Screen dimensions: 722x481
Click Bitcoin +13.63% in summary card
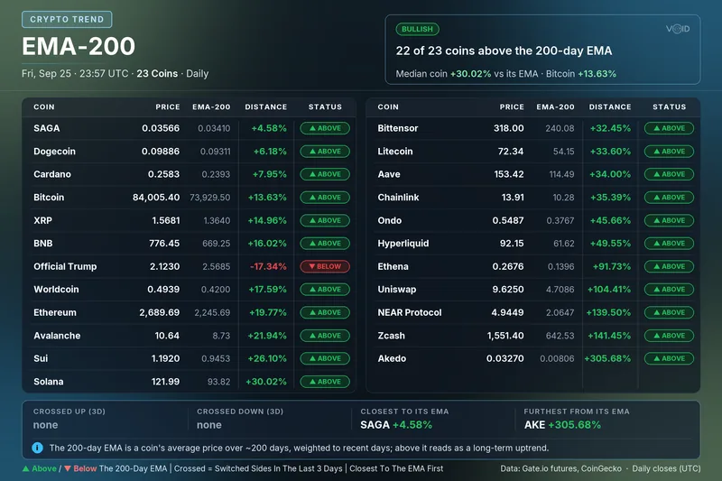pos(597,74)
